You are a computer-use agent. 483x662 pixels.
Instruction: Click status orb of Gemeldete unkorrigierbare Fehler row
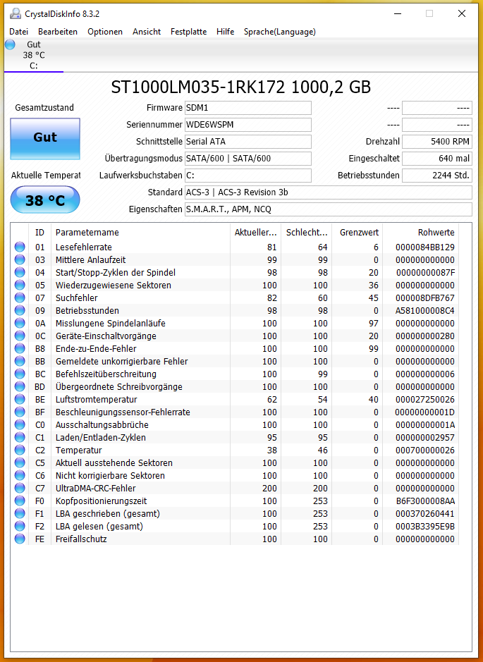click(20, 361)
